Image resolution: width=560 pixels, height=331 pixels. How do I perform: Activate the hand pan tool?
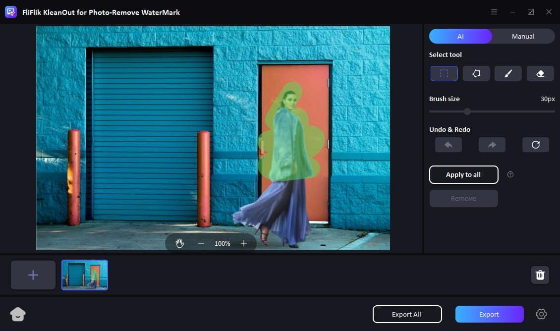click(x=180, y=243)
